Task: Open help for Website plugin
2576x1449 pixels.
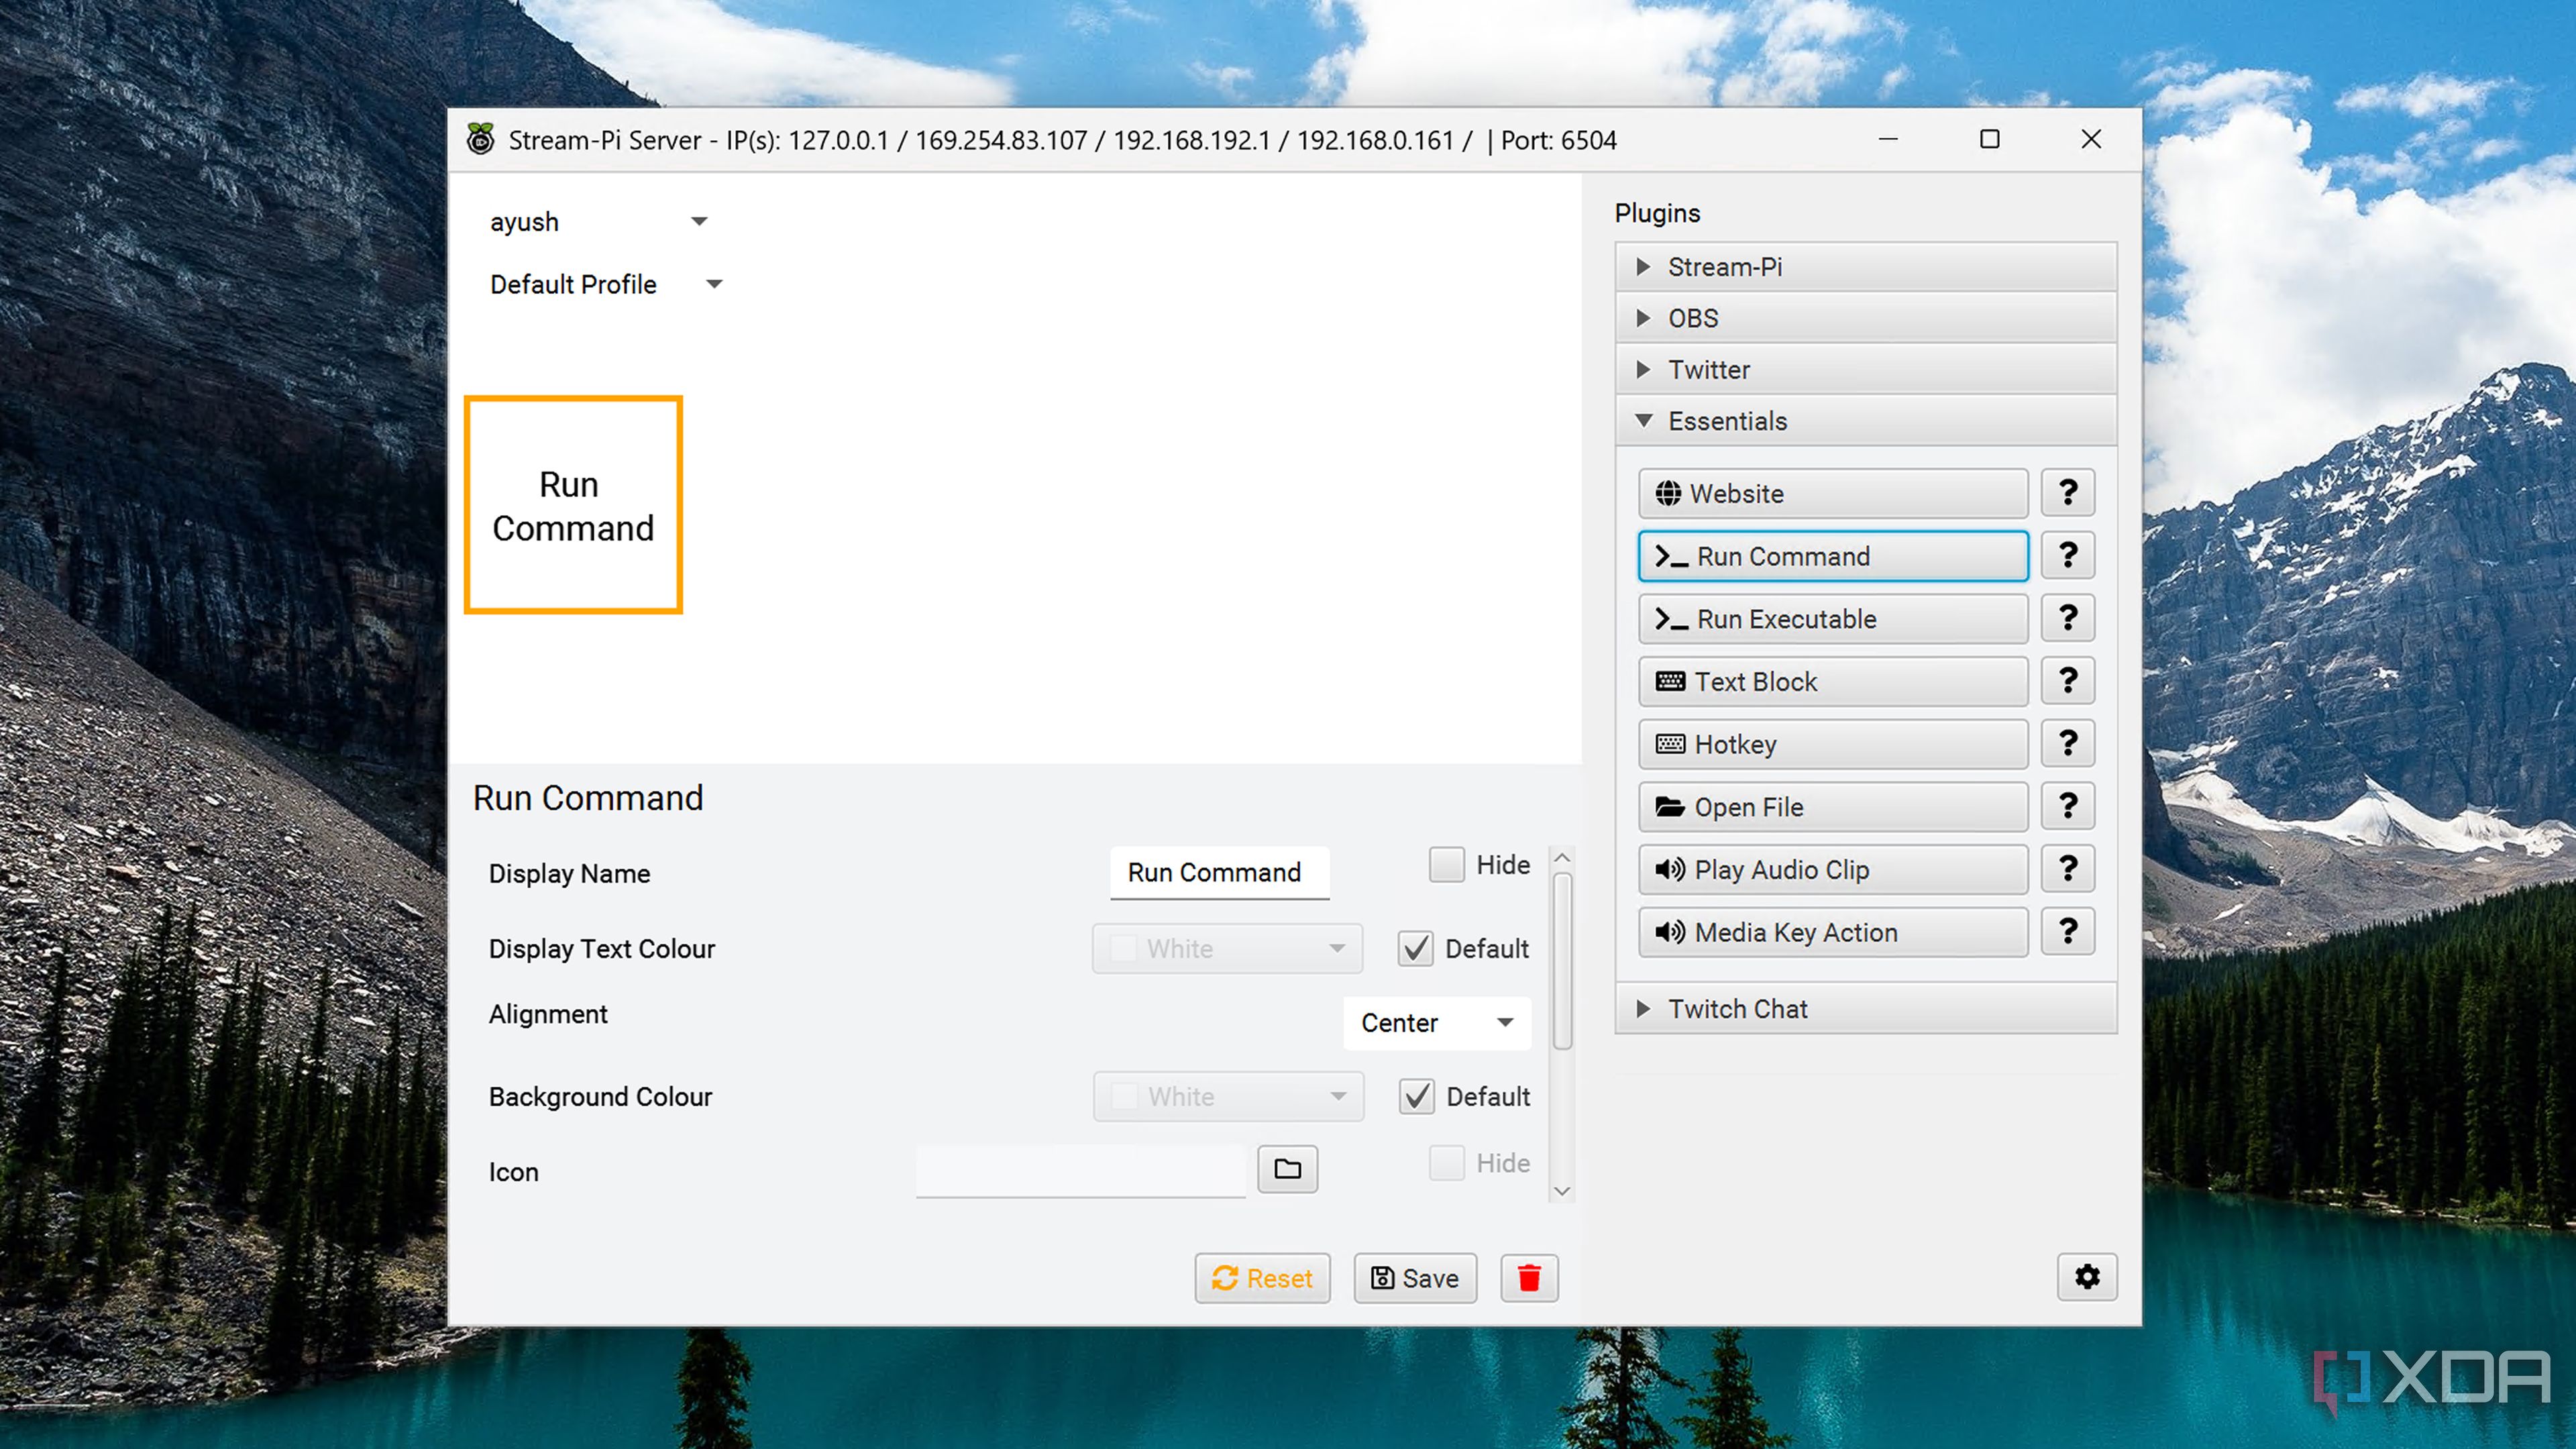Action: point(2067,493)
